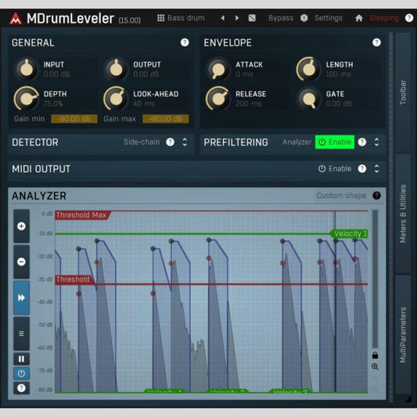Image resolution: width=417 pixels, height=417 pixels.
Task: Click the Gain min value field
Action: 74,119
